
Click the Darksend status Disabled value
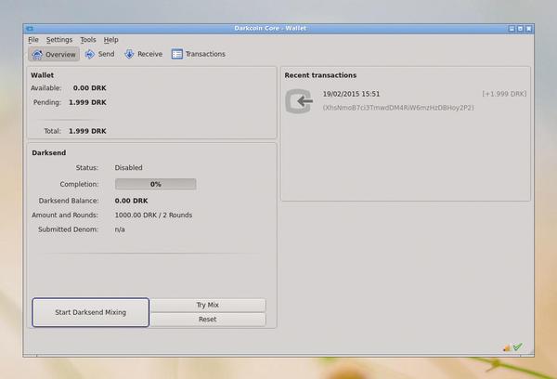click(128, 167)
